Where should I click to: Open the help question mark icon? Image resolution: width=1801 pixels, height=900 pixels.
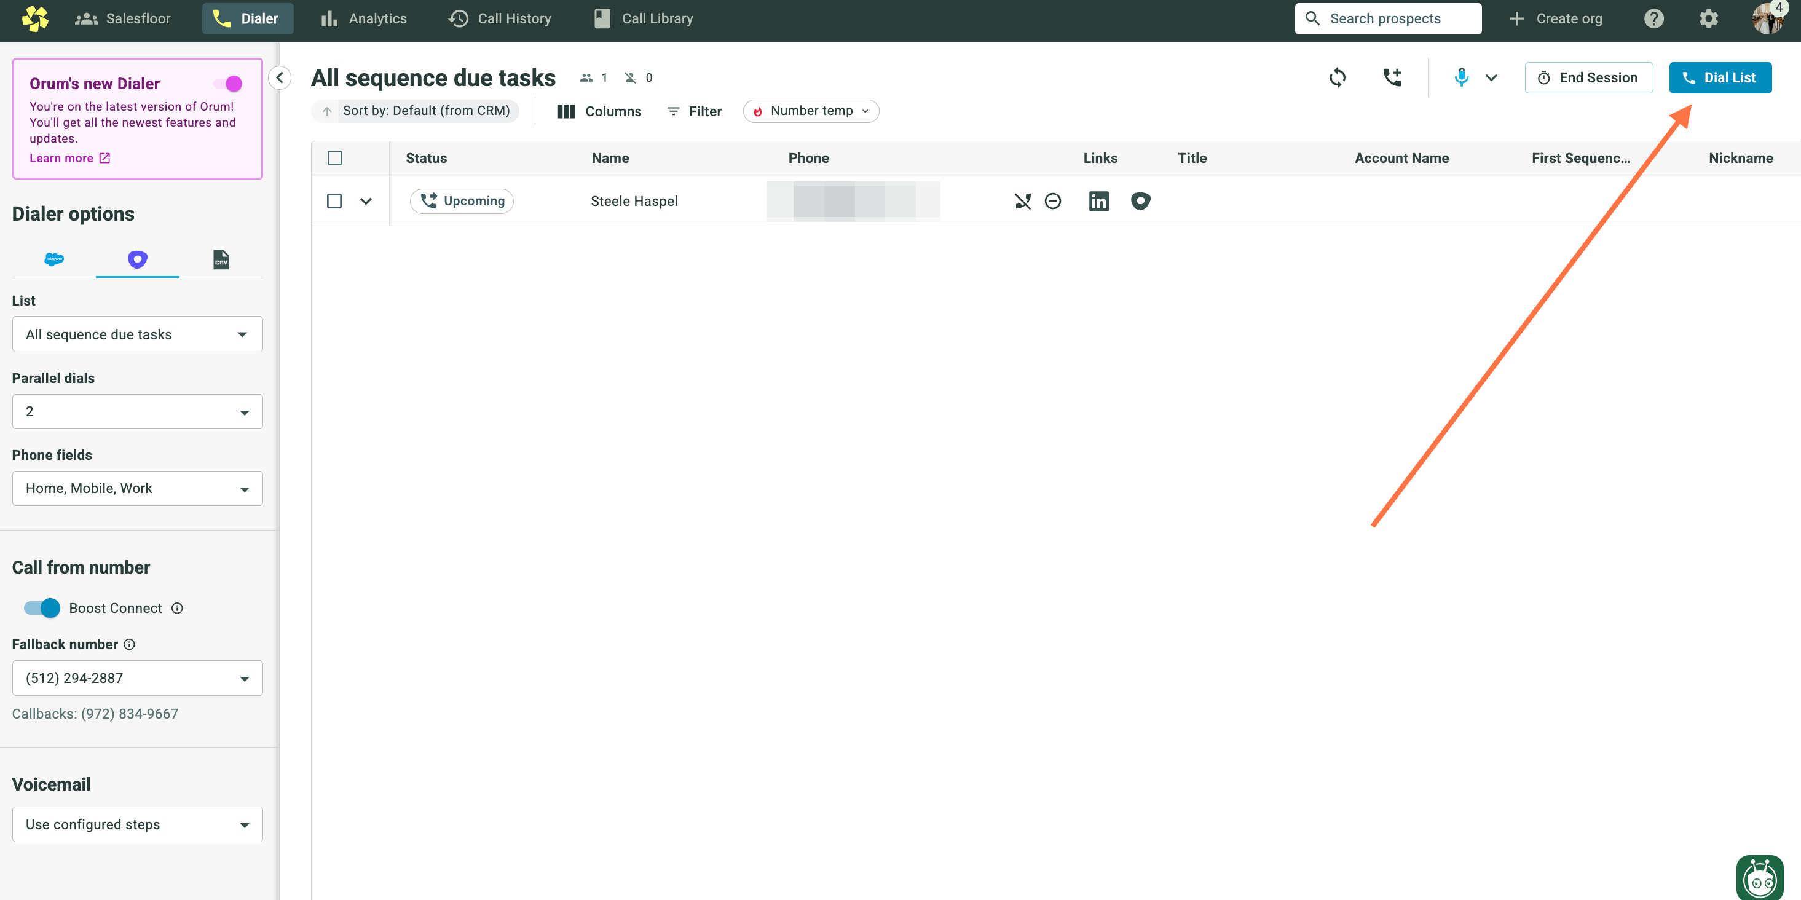1653,18
